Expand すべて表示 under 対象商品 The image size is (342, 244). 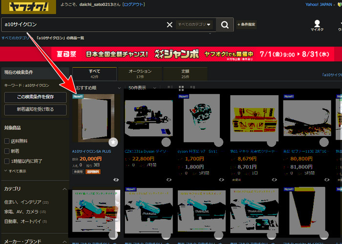click(x=15, y=171)
